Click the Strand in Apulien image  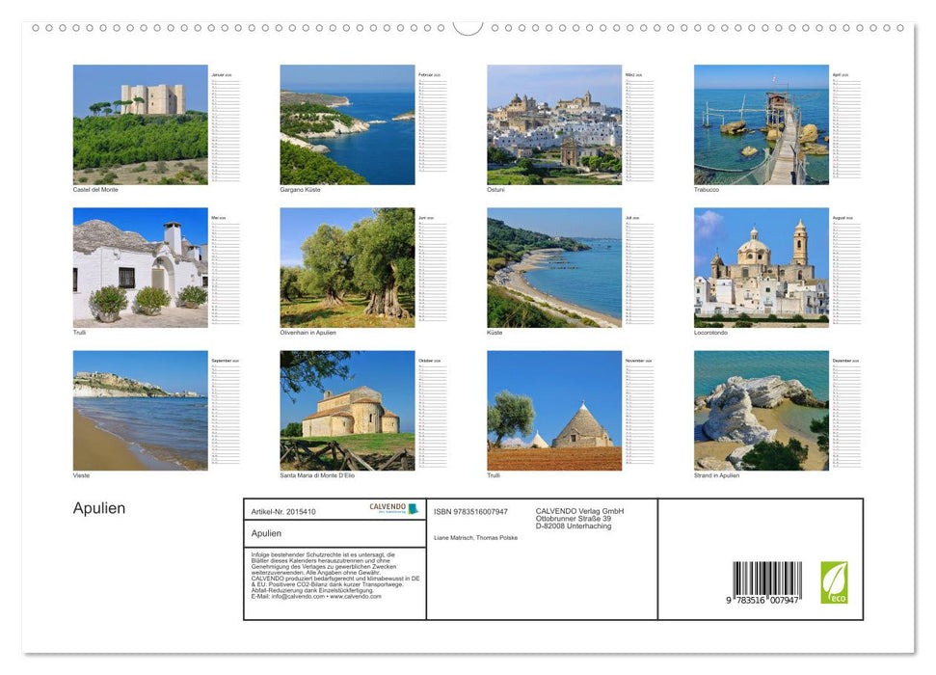pyautogui.click(x=760, y=411)
